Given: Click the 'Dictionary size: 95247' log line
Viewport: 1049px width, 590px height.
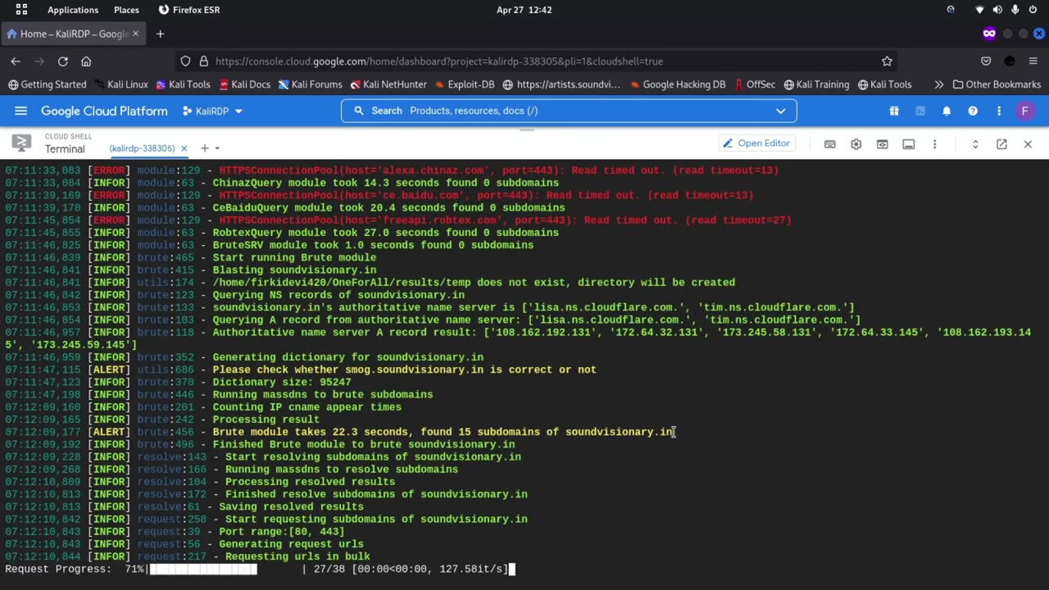Looking at the screenshot, I should 281,382.
